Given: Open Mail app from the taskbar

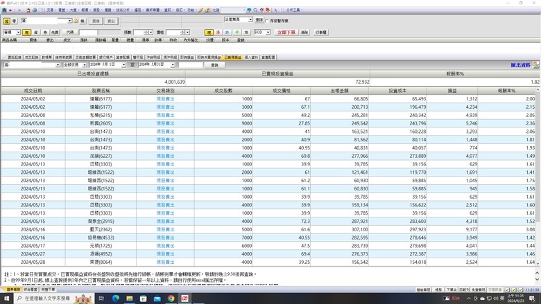Looking at the screenshot, I should pyautogui.click(x=157, y=298).
